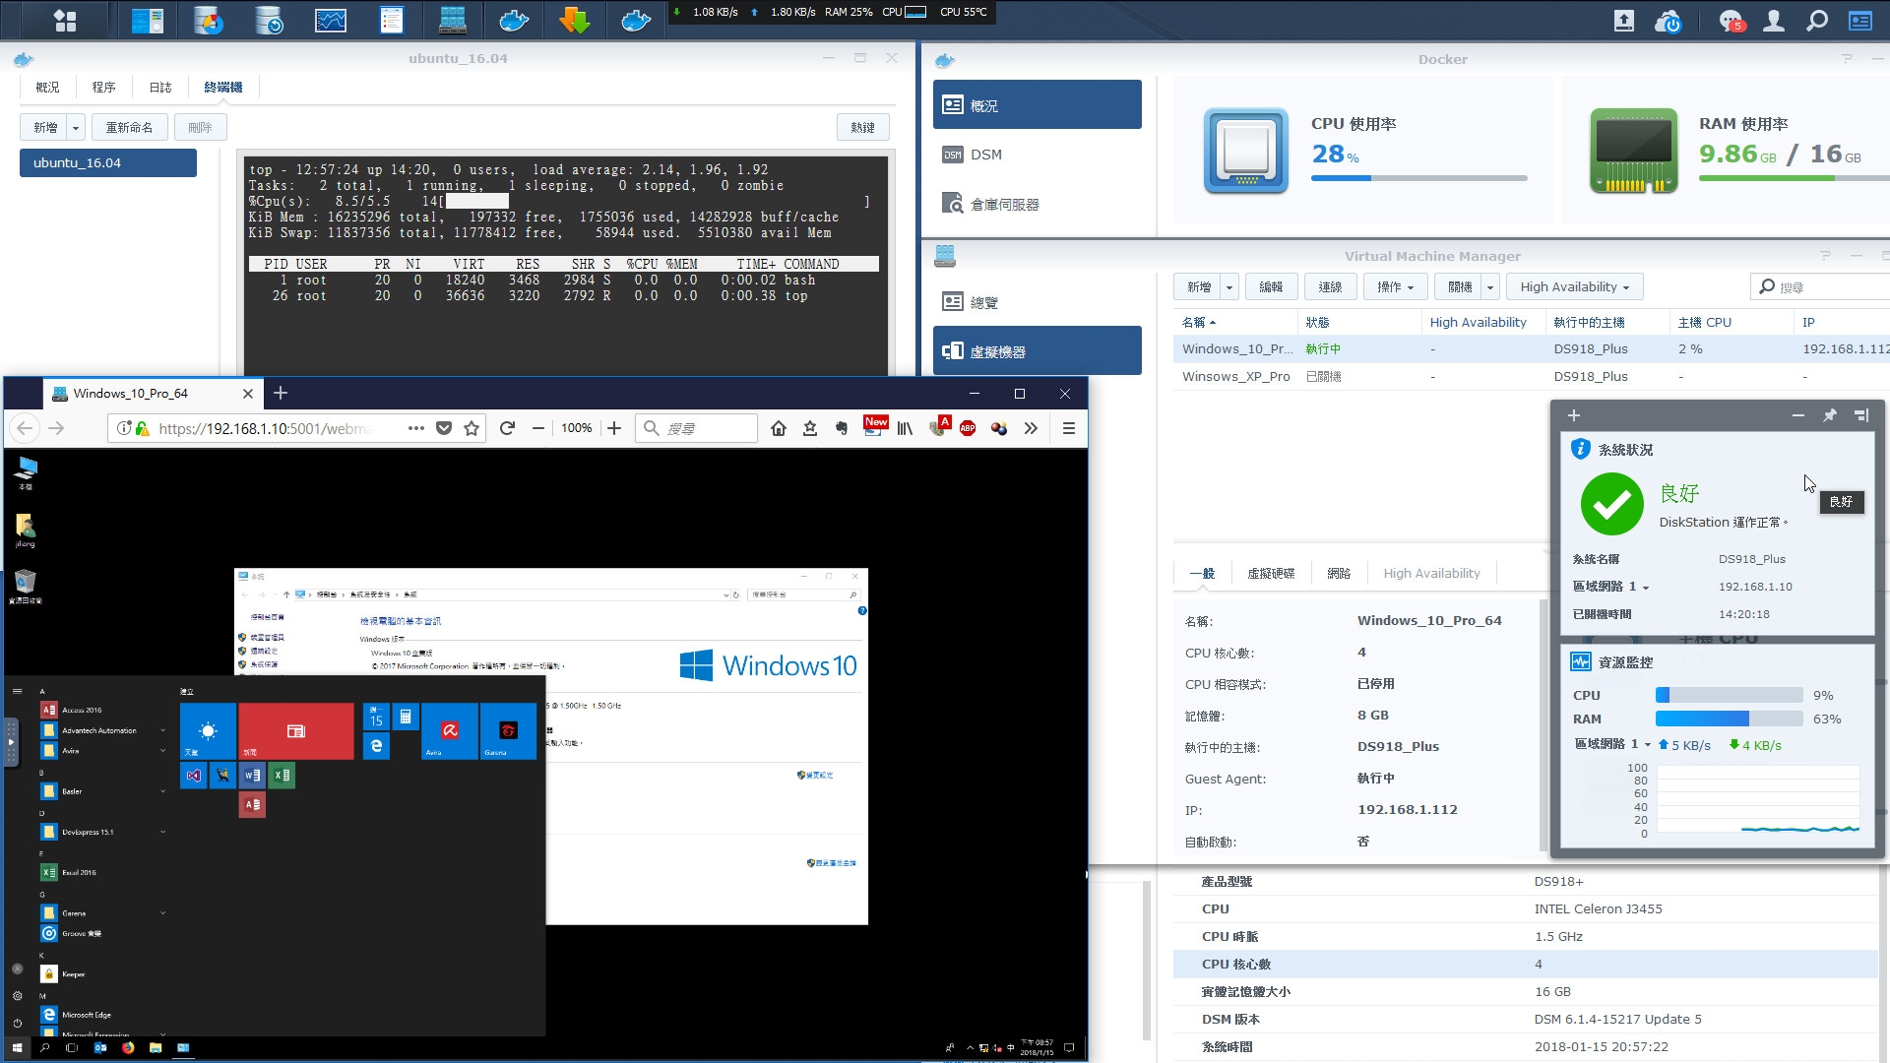Screen dimensions: 1890x1063
Task: Select DSM in Docker sidebar
Action: coord(1038,155)
